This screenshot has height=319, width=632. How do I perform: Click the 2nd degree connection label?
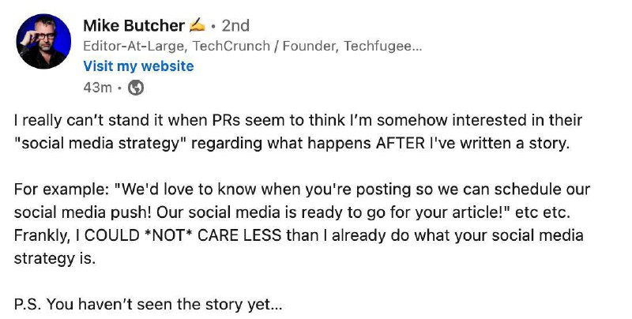pos(235,26)
